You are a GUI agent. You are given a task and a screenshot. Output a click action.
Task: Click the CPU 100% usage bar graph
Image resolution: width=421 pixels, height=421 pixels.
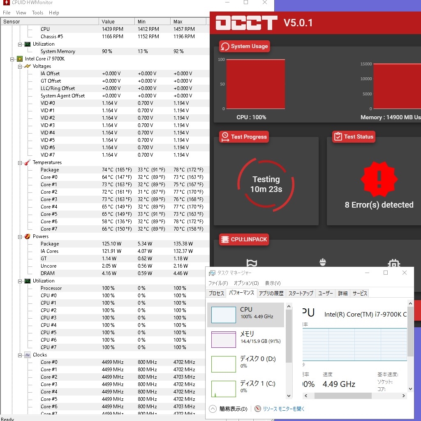point(255,84)
